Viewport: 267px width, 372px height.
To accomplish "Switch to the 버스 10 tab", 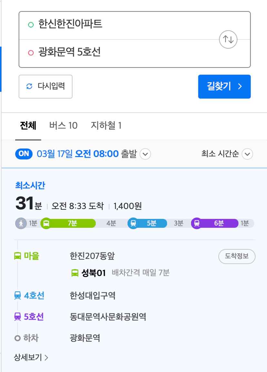I will point(63,125).
